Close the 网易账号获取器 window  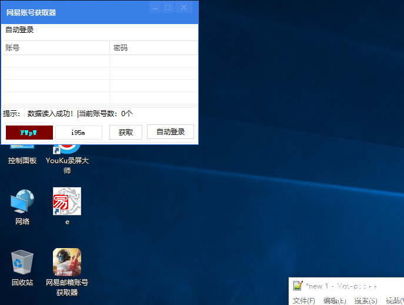coord(183,8)
